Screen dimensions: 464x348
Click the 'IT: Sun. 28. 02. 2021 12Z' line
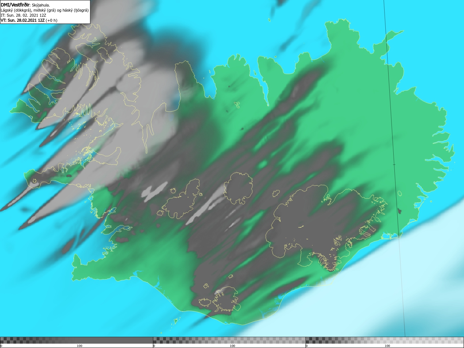24,15
